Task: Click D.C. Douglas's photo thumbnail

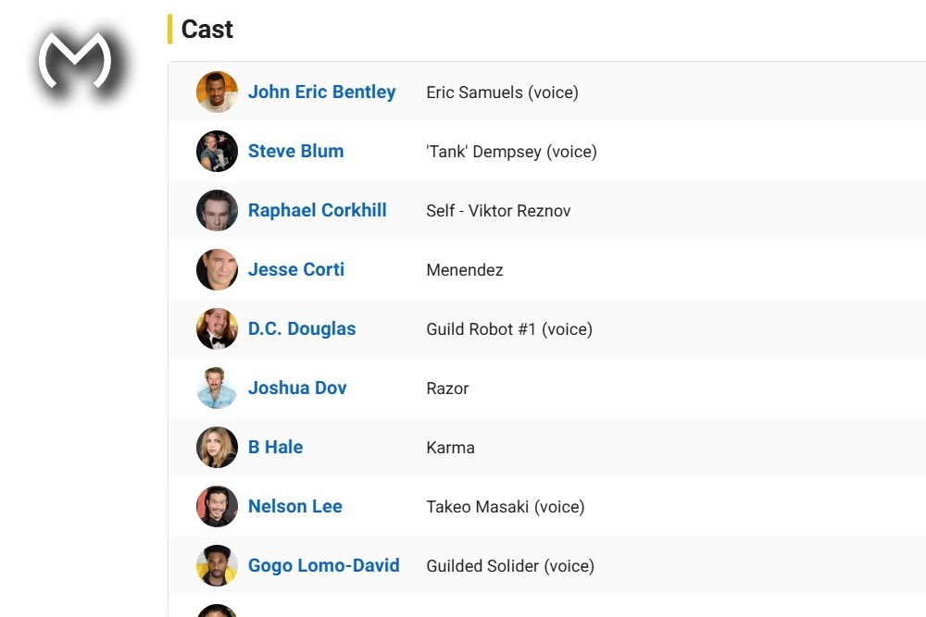Action: click(216, 328)
